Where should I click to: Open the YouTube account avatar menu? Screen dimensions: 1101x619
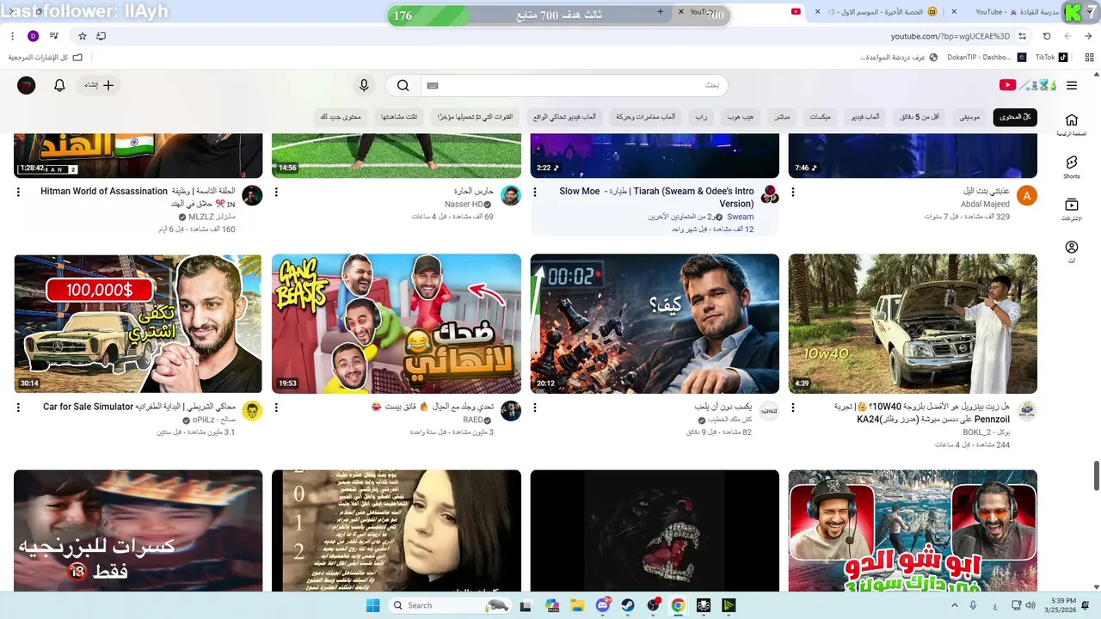click(27, 85)
